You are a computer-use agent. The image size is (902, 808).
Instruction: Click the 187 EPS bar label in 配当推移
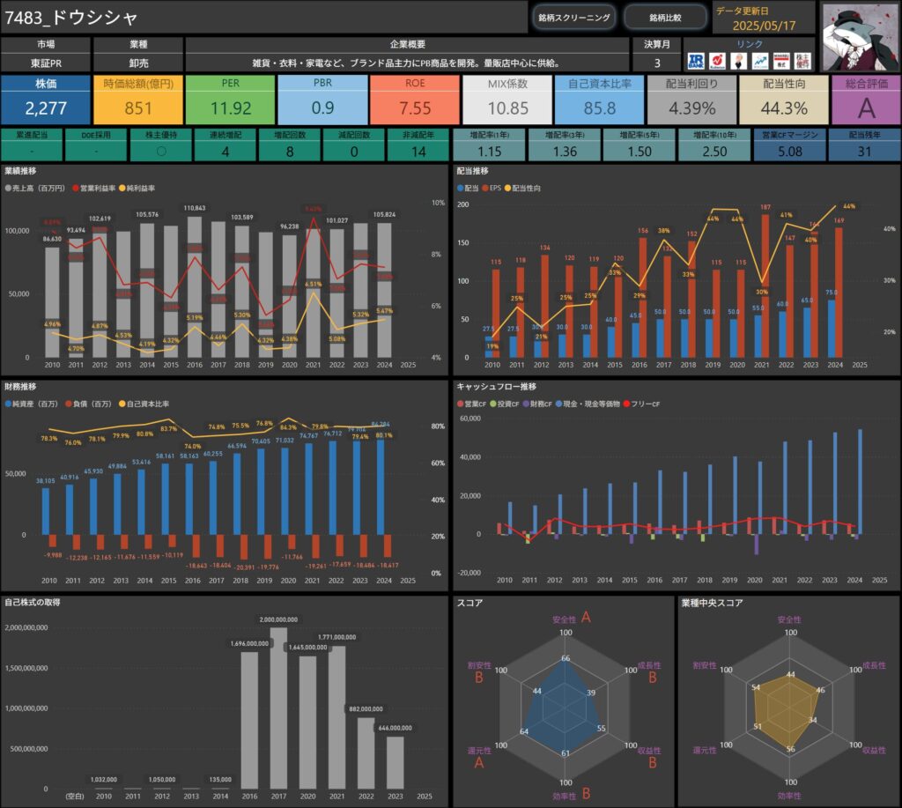click(765, 207)
